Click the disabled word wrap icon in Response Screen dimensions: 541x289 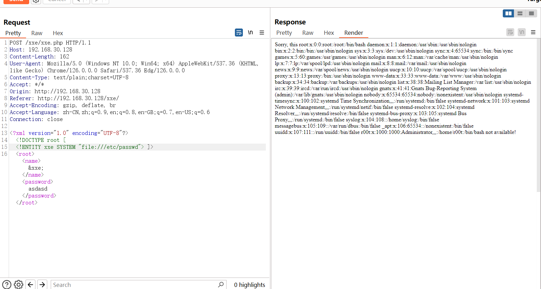click(510, 32)
